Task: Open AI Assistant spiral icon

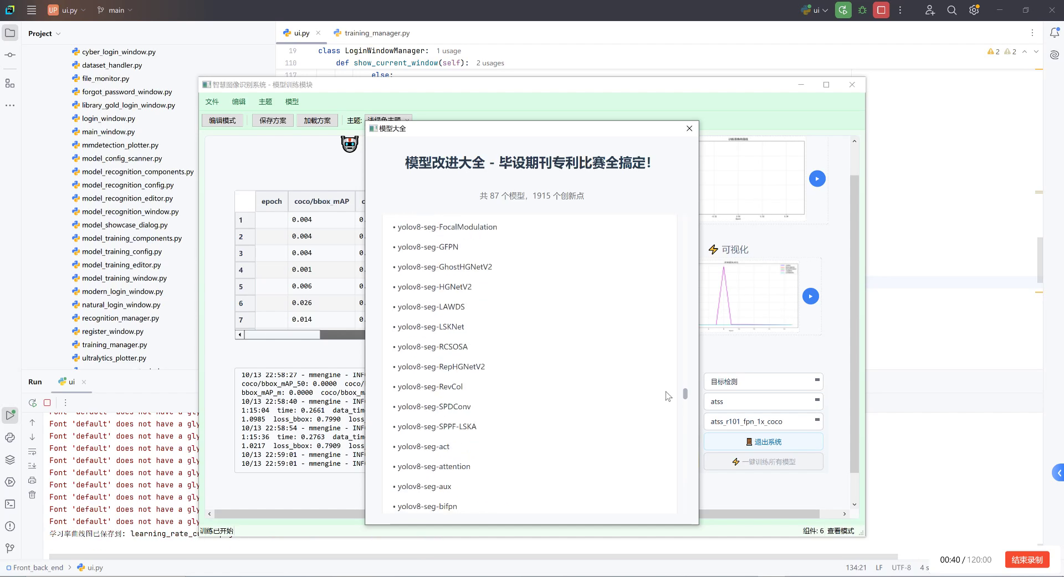Action: 1055,55
